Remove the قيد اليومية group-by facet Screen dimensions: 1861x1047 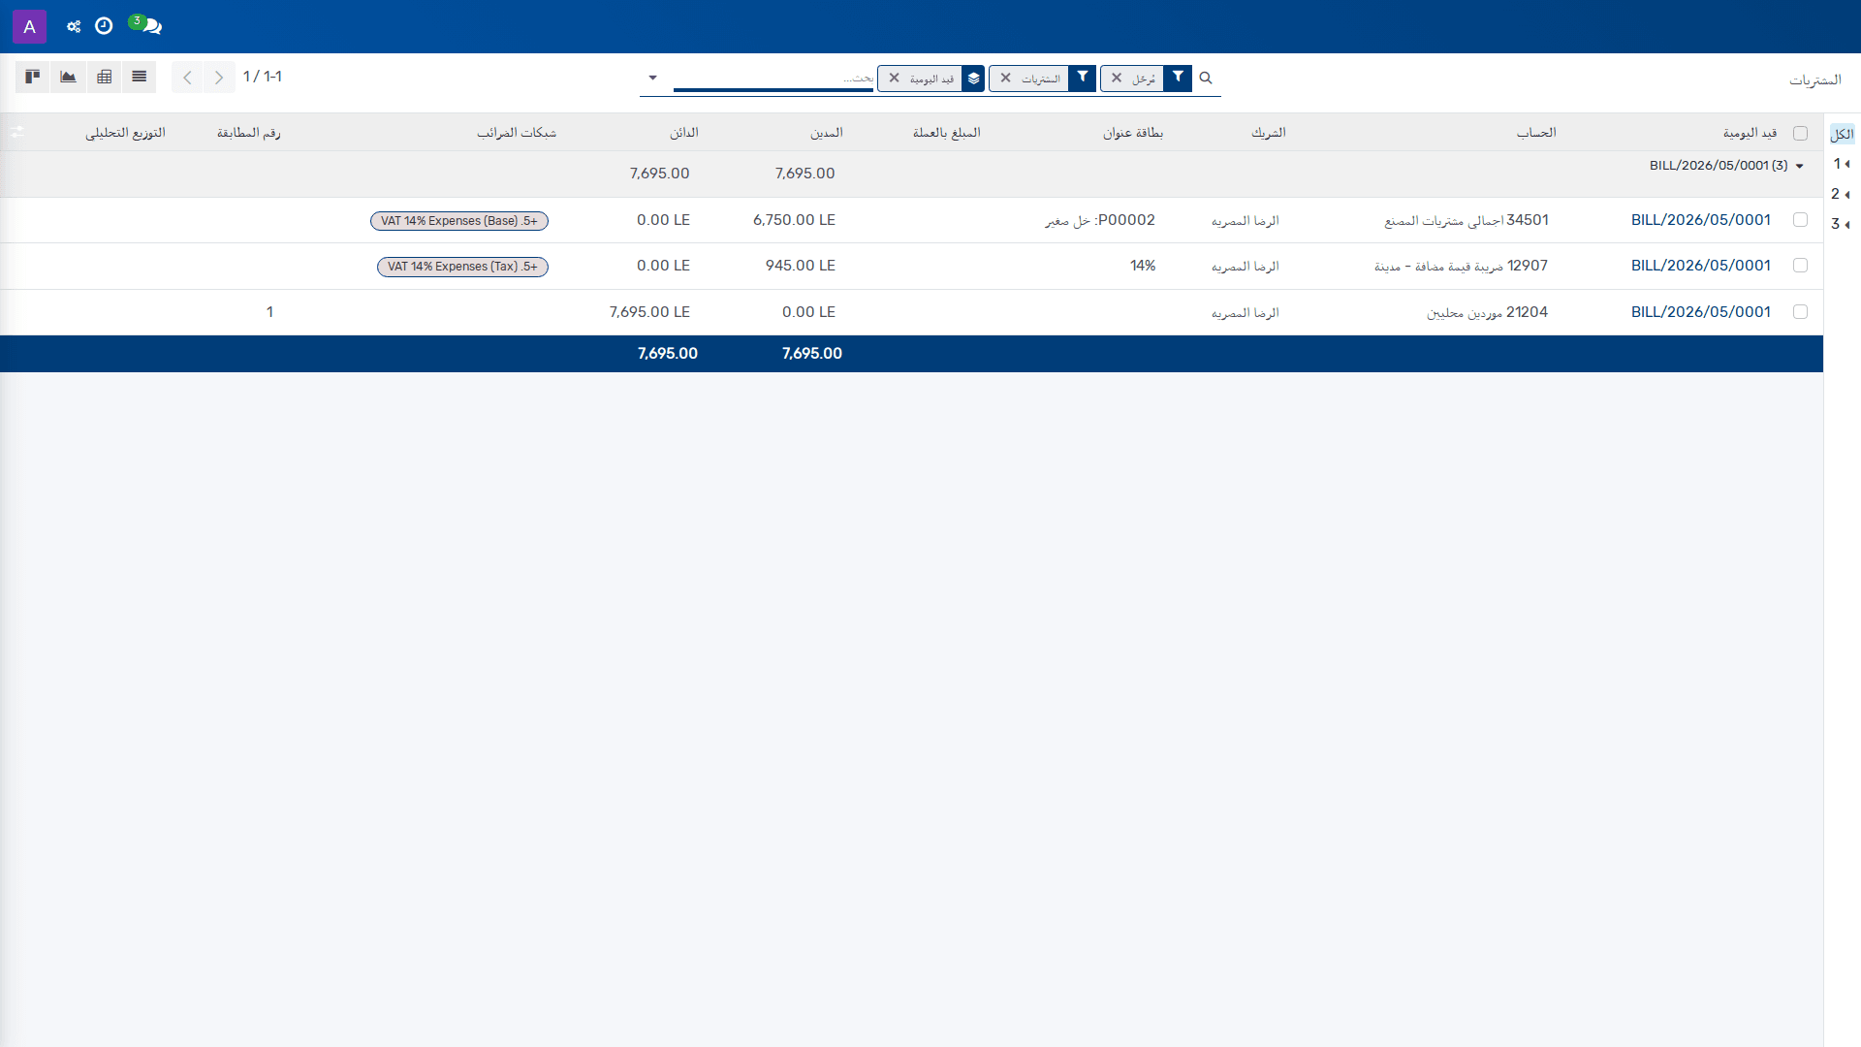[x=894, y=78]
